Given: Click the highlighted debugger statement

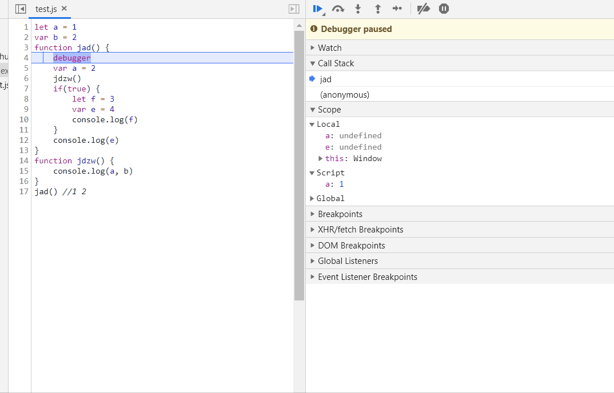Looking at the screenshot, I should 72,58.
